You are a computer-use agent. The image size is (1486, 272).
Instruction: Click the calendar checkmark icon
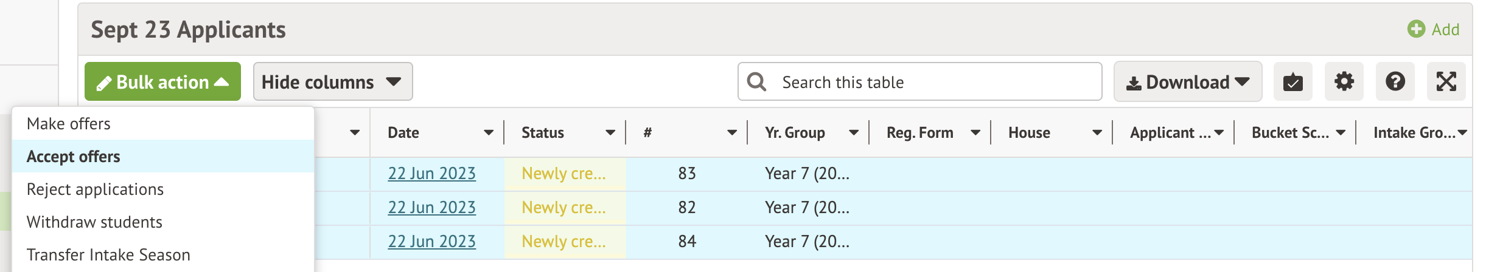(1292, 81)
